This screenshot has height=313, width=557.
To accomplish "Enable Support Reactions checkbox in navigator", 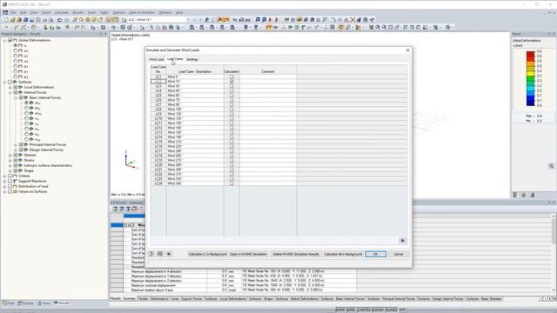I will tap(10, 181).
